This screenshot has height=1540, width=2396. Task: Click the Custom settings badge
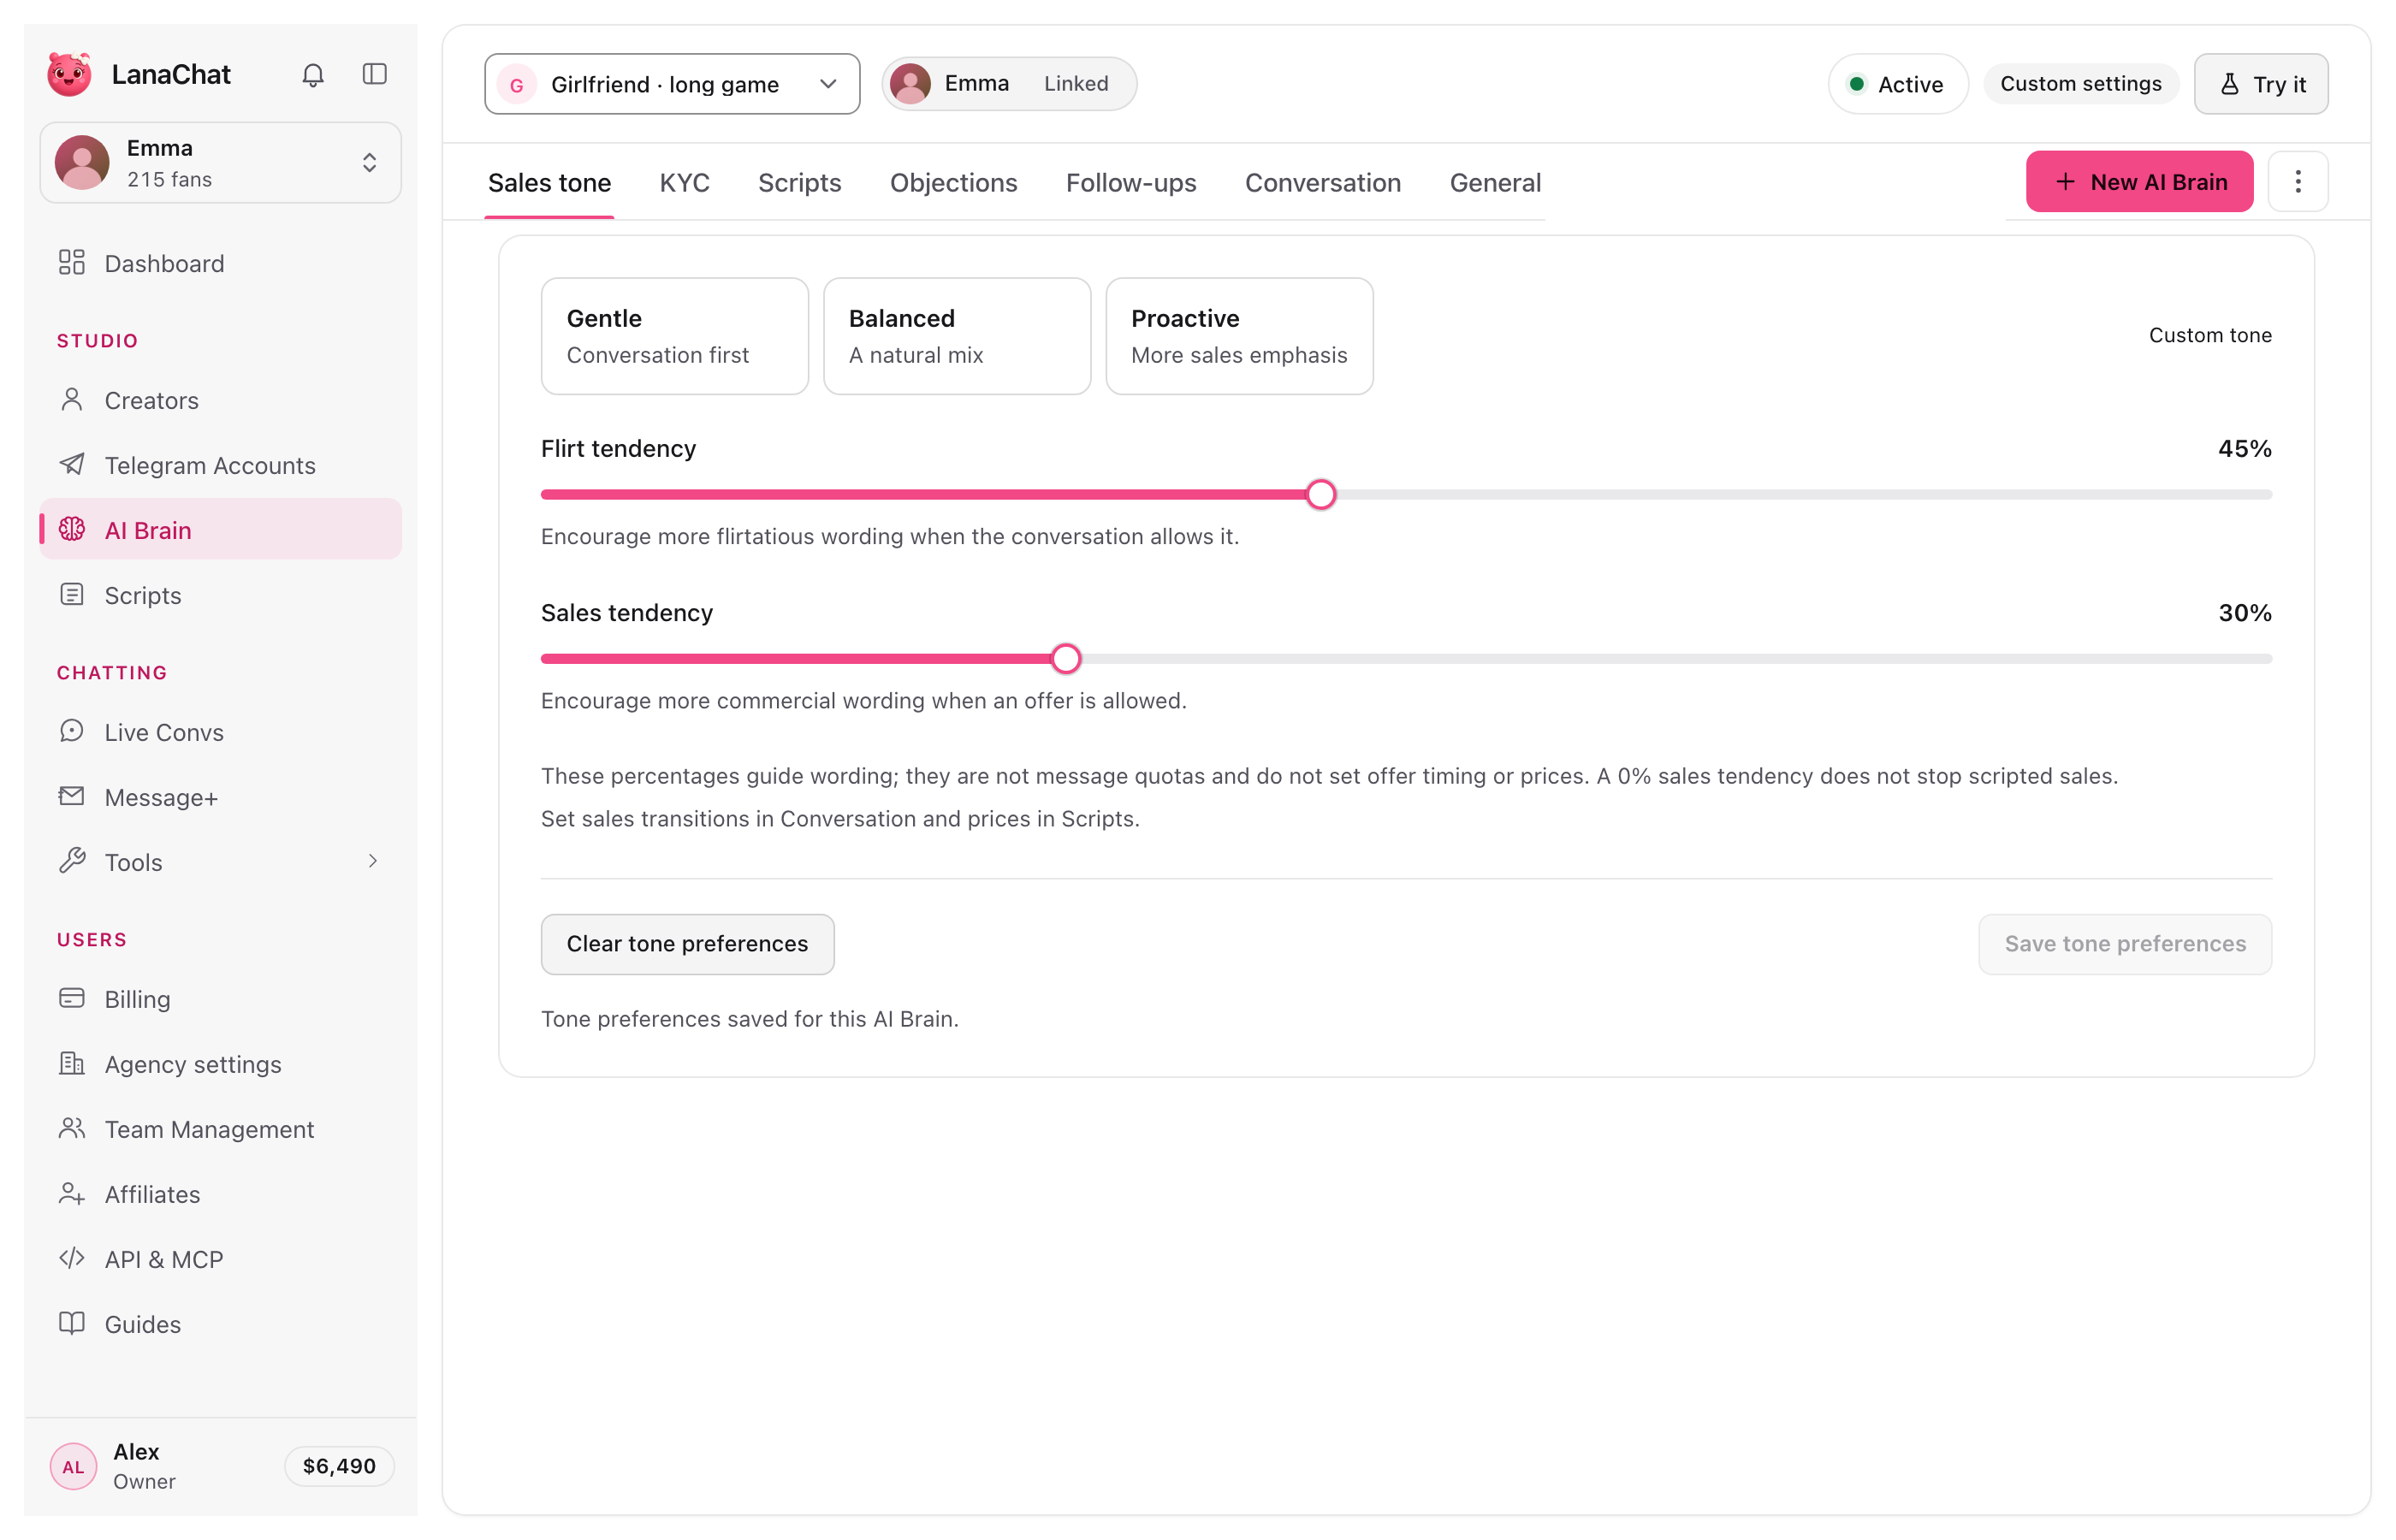point(2080,84)
